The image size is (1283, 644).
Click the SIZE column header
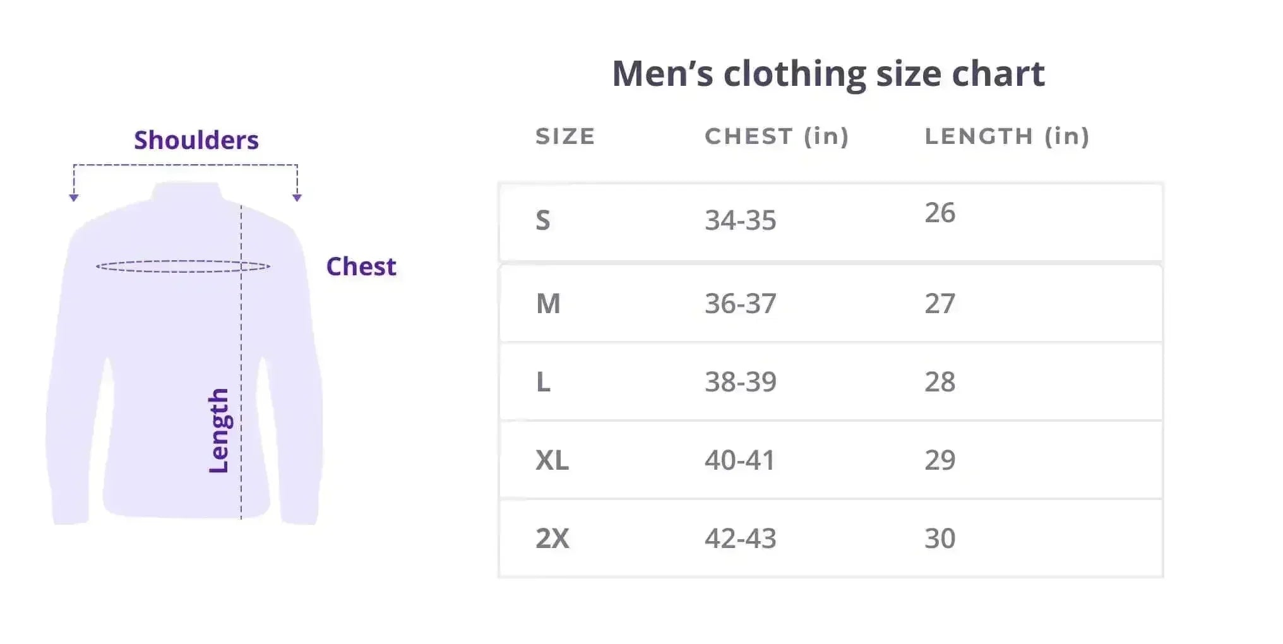tap(565, 136)
